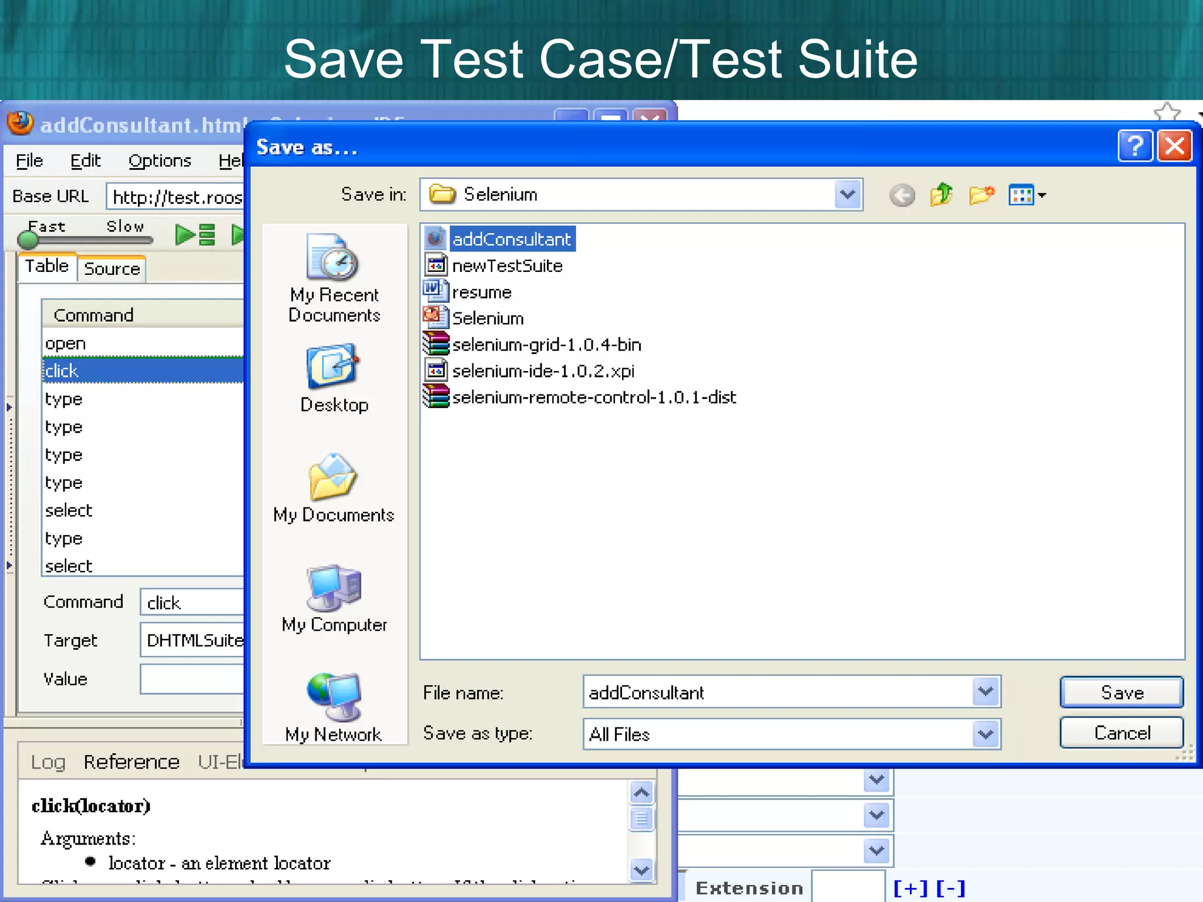Click the bookmark star in browser
This screenshot has height=902, width=1203.
tap(1167, 112)
